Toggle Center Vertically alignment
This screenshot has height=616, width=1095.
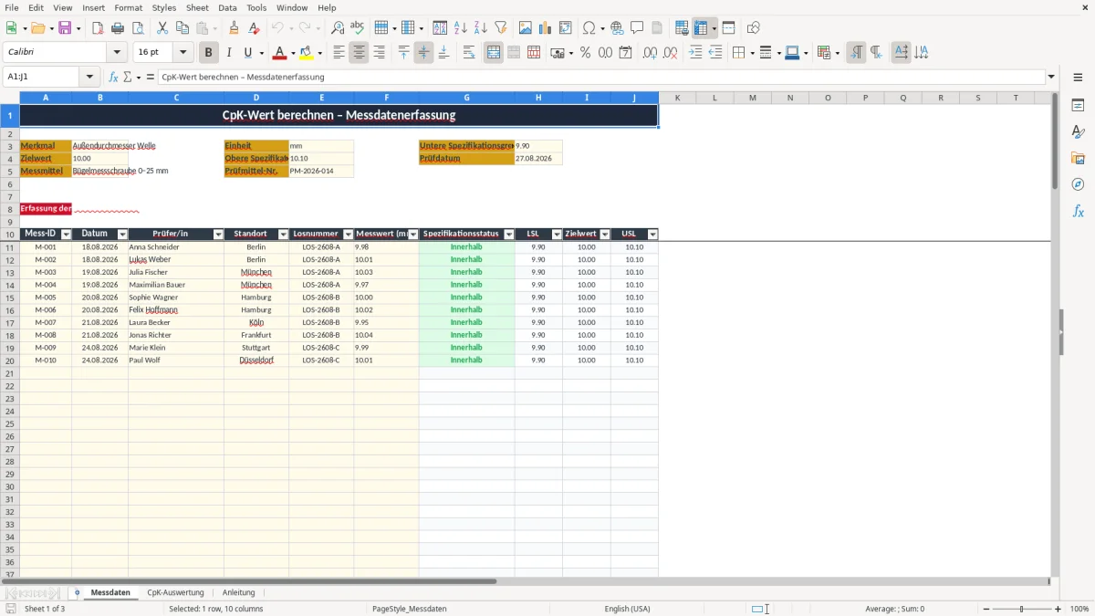pos(423,53)
